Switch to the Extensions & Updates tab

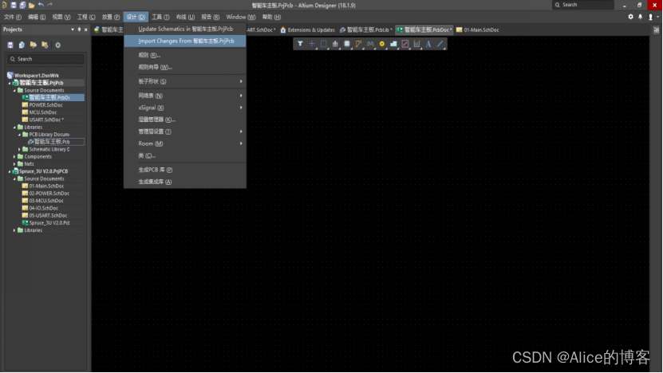[307, 30]
